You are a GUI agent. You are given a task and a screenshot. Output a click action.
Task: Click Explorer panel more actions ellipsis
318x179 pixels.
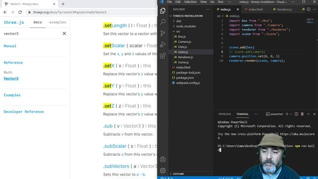coord(208,9)
